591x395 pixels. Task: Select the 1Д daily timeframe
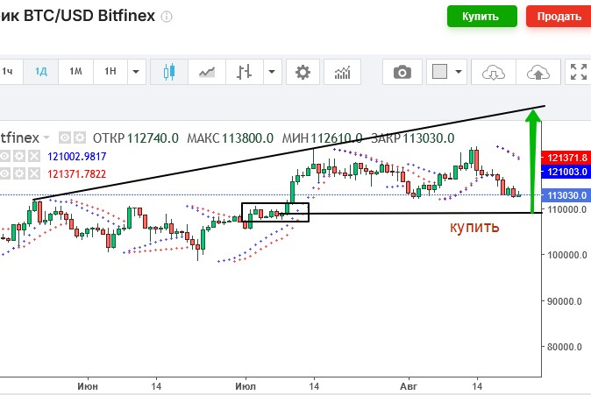pos(40,72)
